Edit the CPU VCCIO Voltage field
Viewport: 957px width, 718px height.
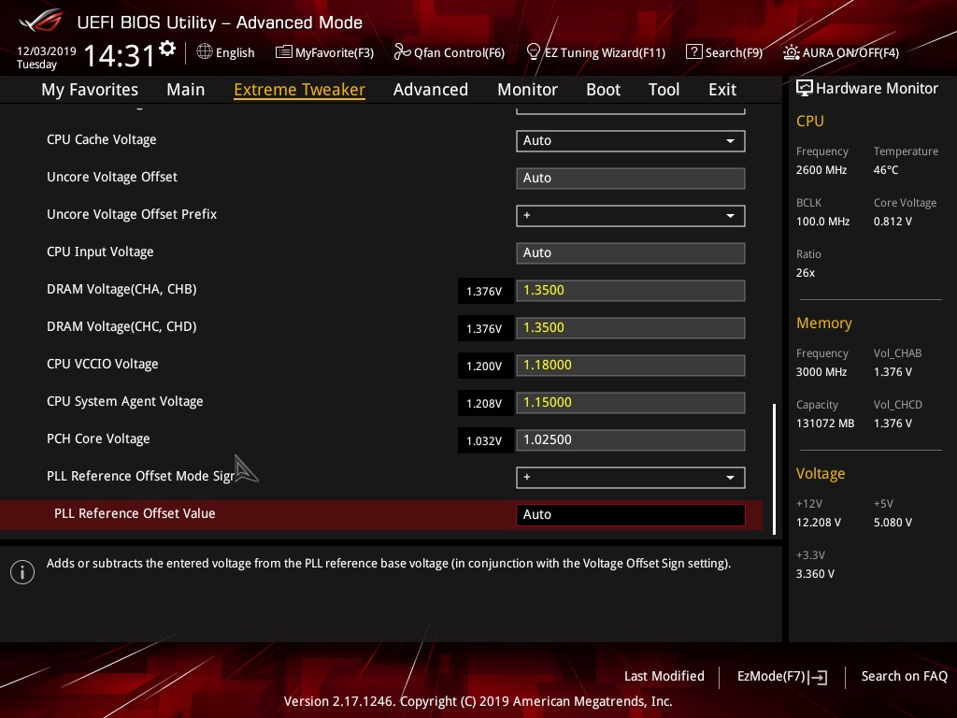pos(631,366)
